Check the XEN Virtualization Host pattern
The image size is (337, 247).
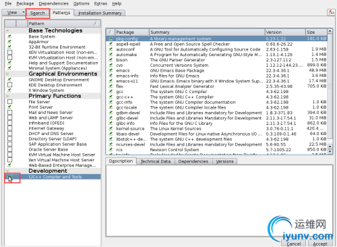(9, 52)
